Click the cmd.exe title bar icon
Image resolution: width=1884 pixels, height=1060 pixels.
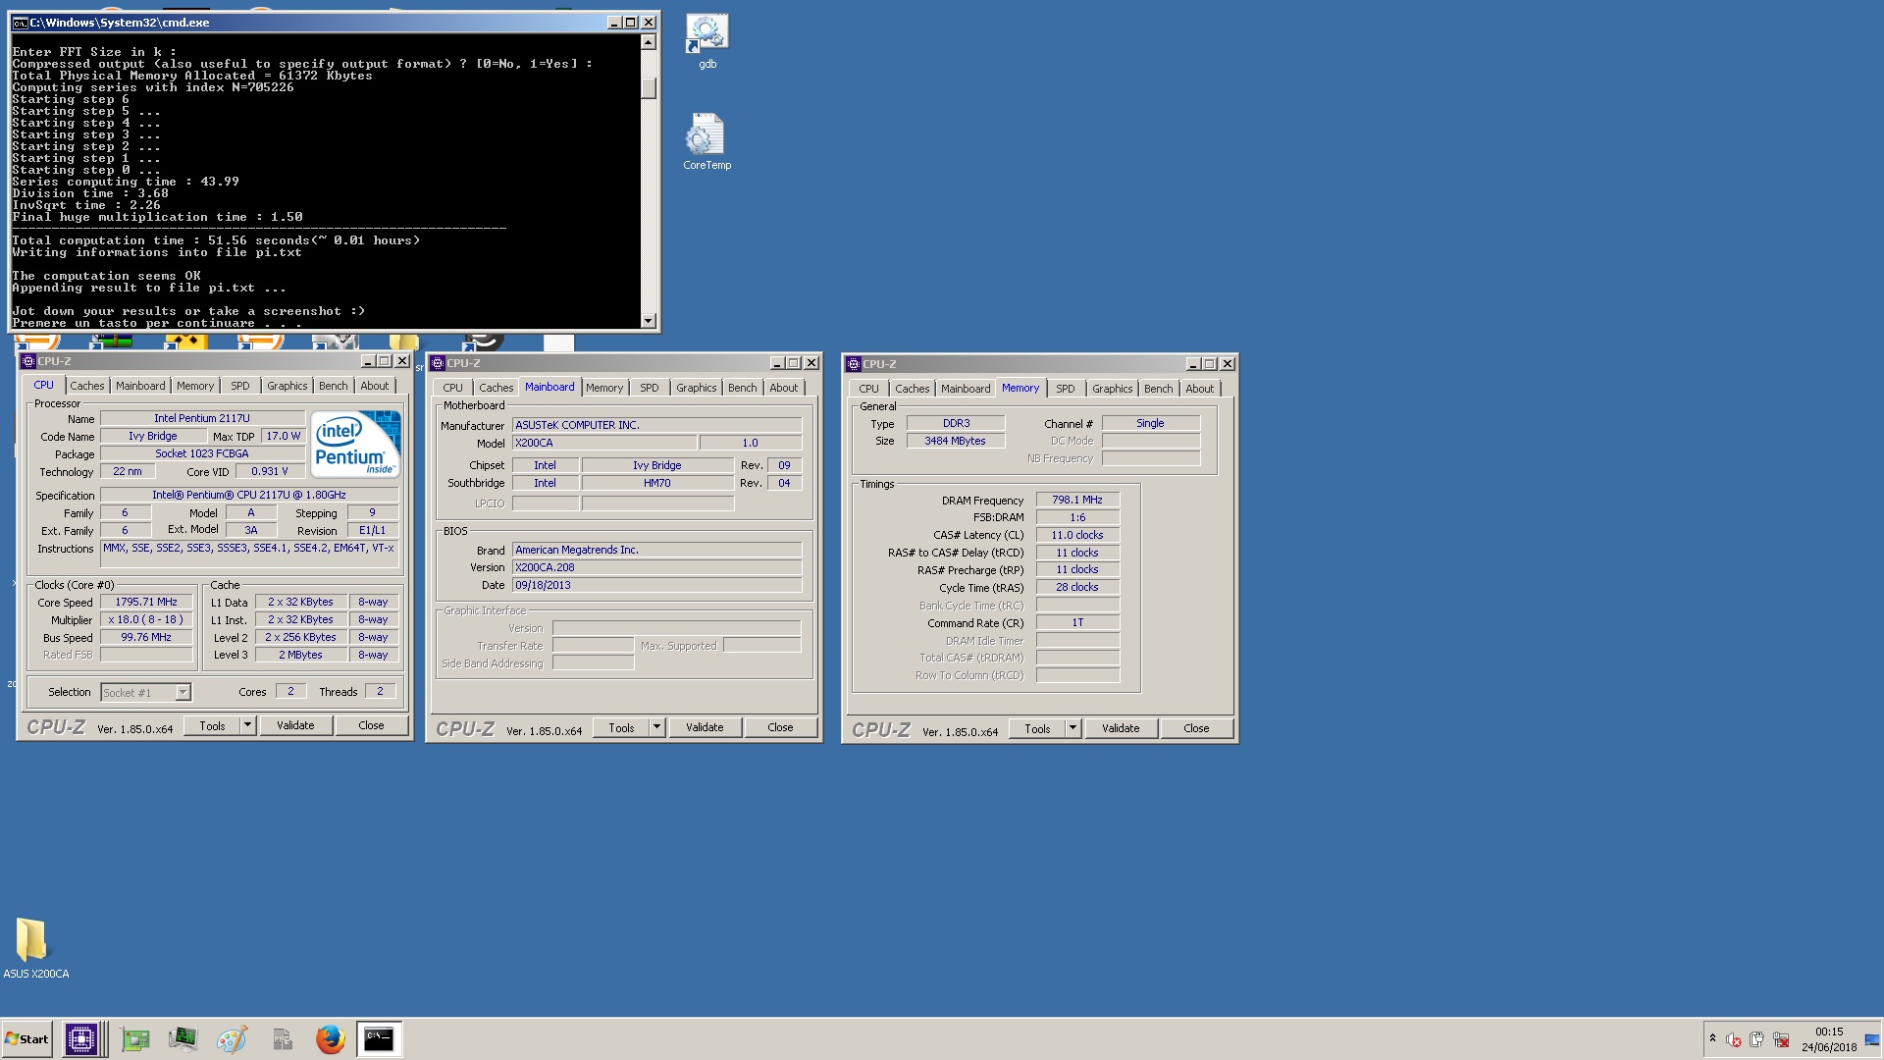tap(20, 23)
